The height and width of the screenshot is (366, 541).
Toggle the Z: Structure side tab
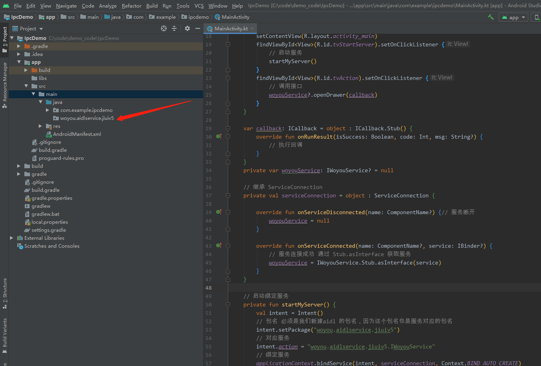pos(4,293)
